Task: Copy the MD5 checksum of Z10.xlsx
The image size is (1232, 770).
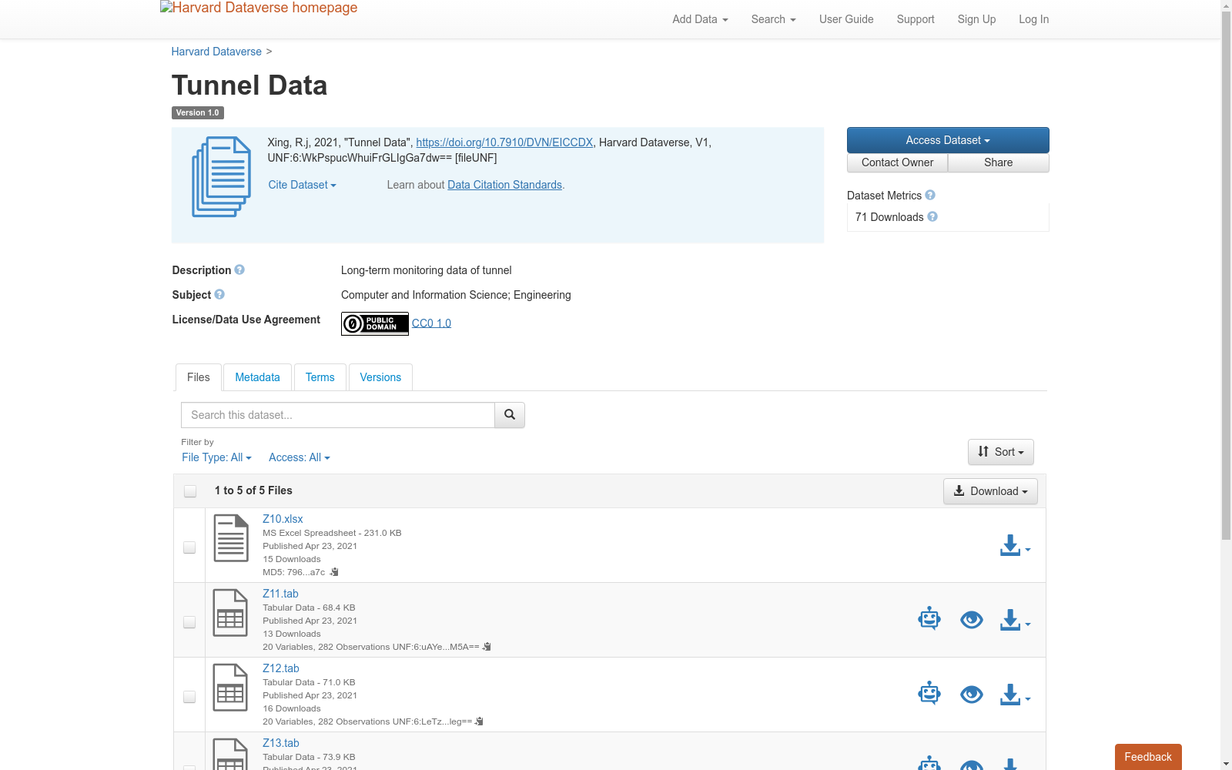Action: click(x=334, y=572)
